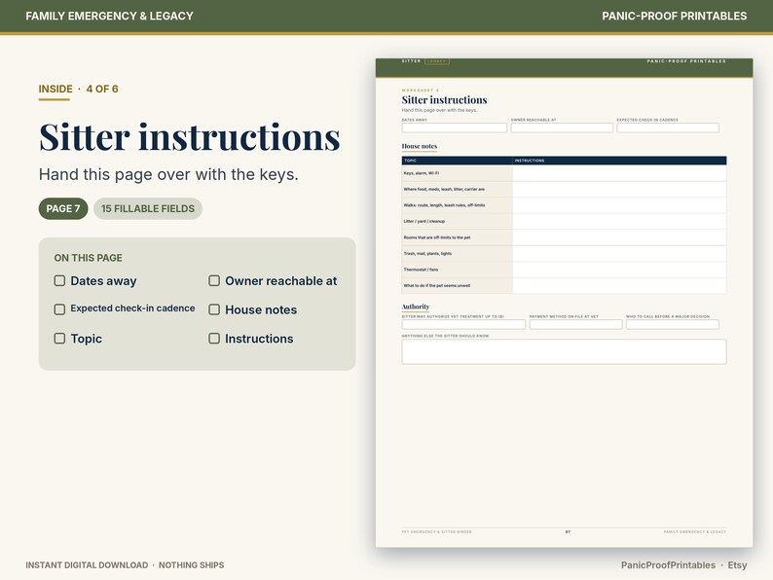Screen dimensions: 773x580
Task: Click the 'Authority' worksheet section heading
Action: 415,307
